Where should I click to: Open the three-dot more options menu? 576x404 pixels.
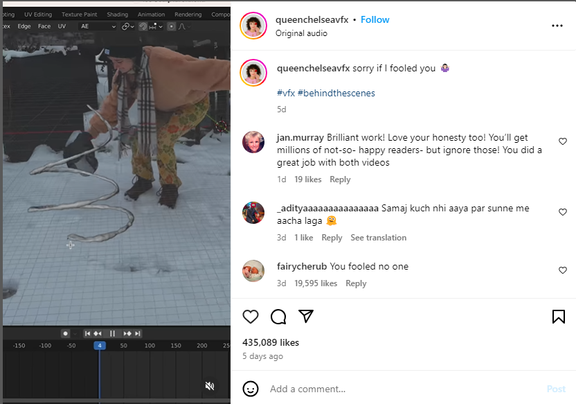557,26
